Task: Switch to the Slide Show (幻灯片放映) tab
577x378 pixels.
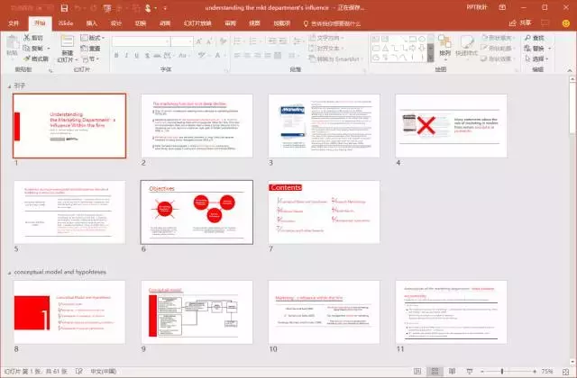Action: coord(197,23)
